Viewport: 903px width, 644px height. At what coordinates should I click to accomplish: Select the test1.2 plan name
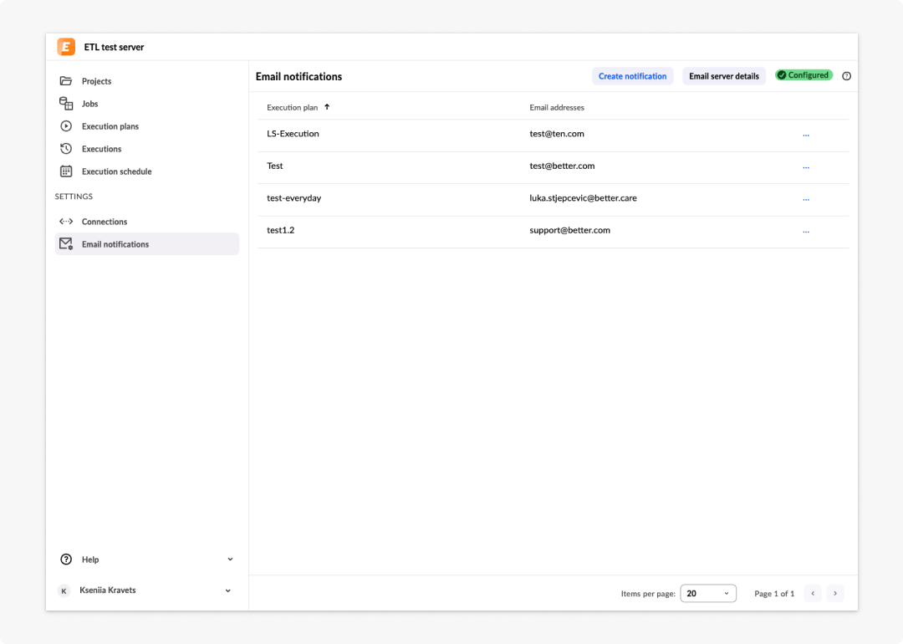280,230
